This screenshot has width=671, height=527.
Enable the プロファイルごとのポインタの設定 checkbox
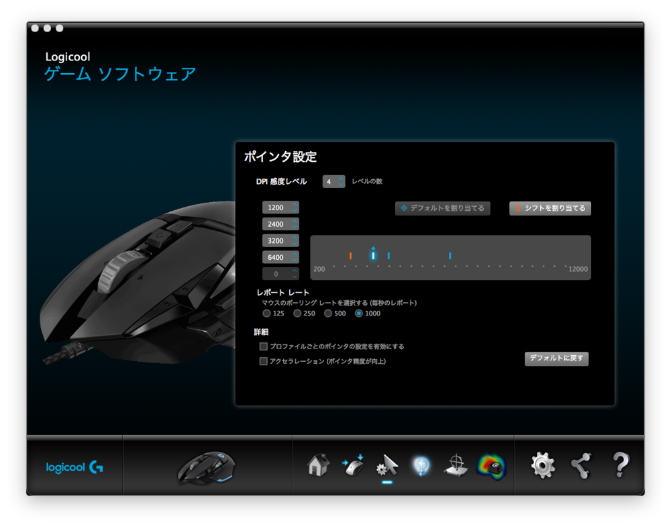click(264, 346)
